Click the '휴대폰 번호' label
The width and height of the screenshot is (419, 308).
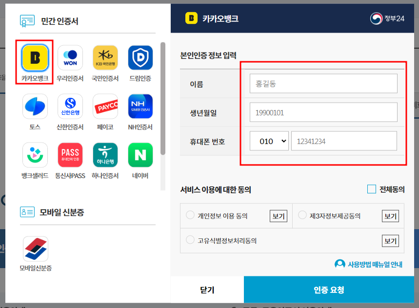(x=207, y=141)
